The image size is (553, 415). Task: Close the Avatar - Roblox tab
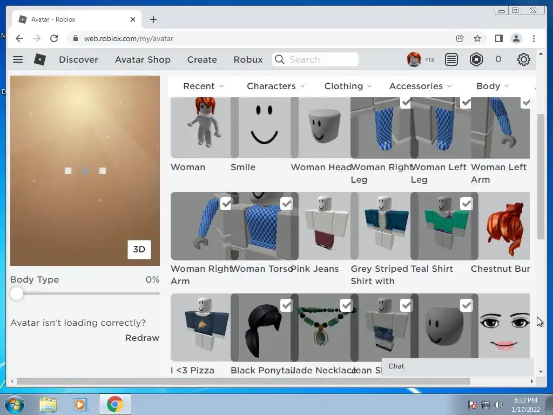click(x=133, y=19)
